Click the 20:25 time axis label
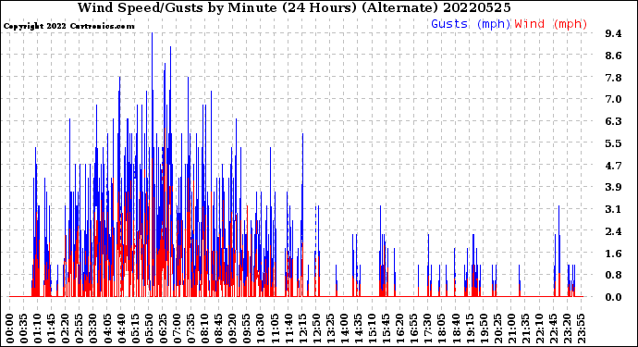The width and height of the screenshot is (638, 347). 497,328
